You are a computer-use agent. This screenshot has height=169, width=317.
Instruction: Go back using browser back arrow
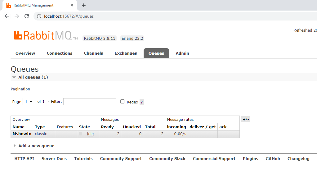click(x=7, y=16)
